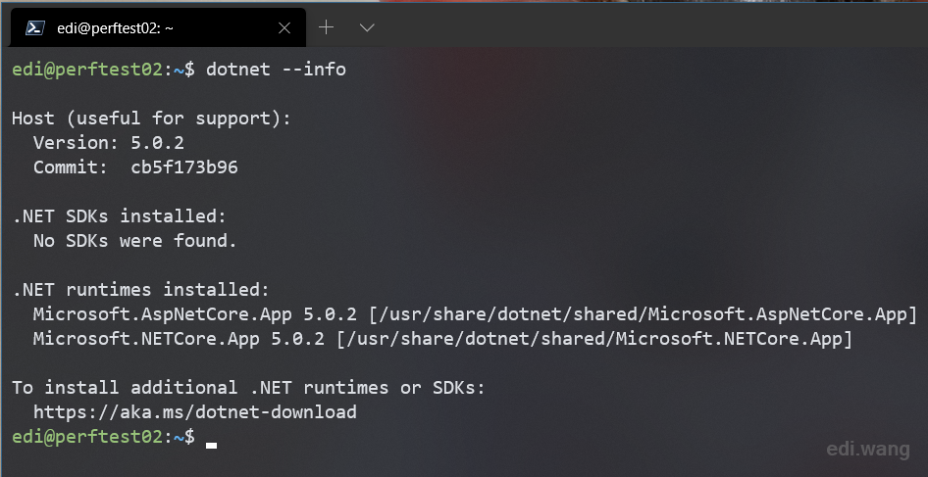Click the 'No SDKs were found.' message
Viewport: 928px width, 477px height.
135,241
